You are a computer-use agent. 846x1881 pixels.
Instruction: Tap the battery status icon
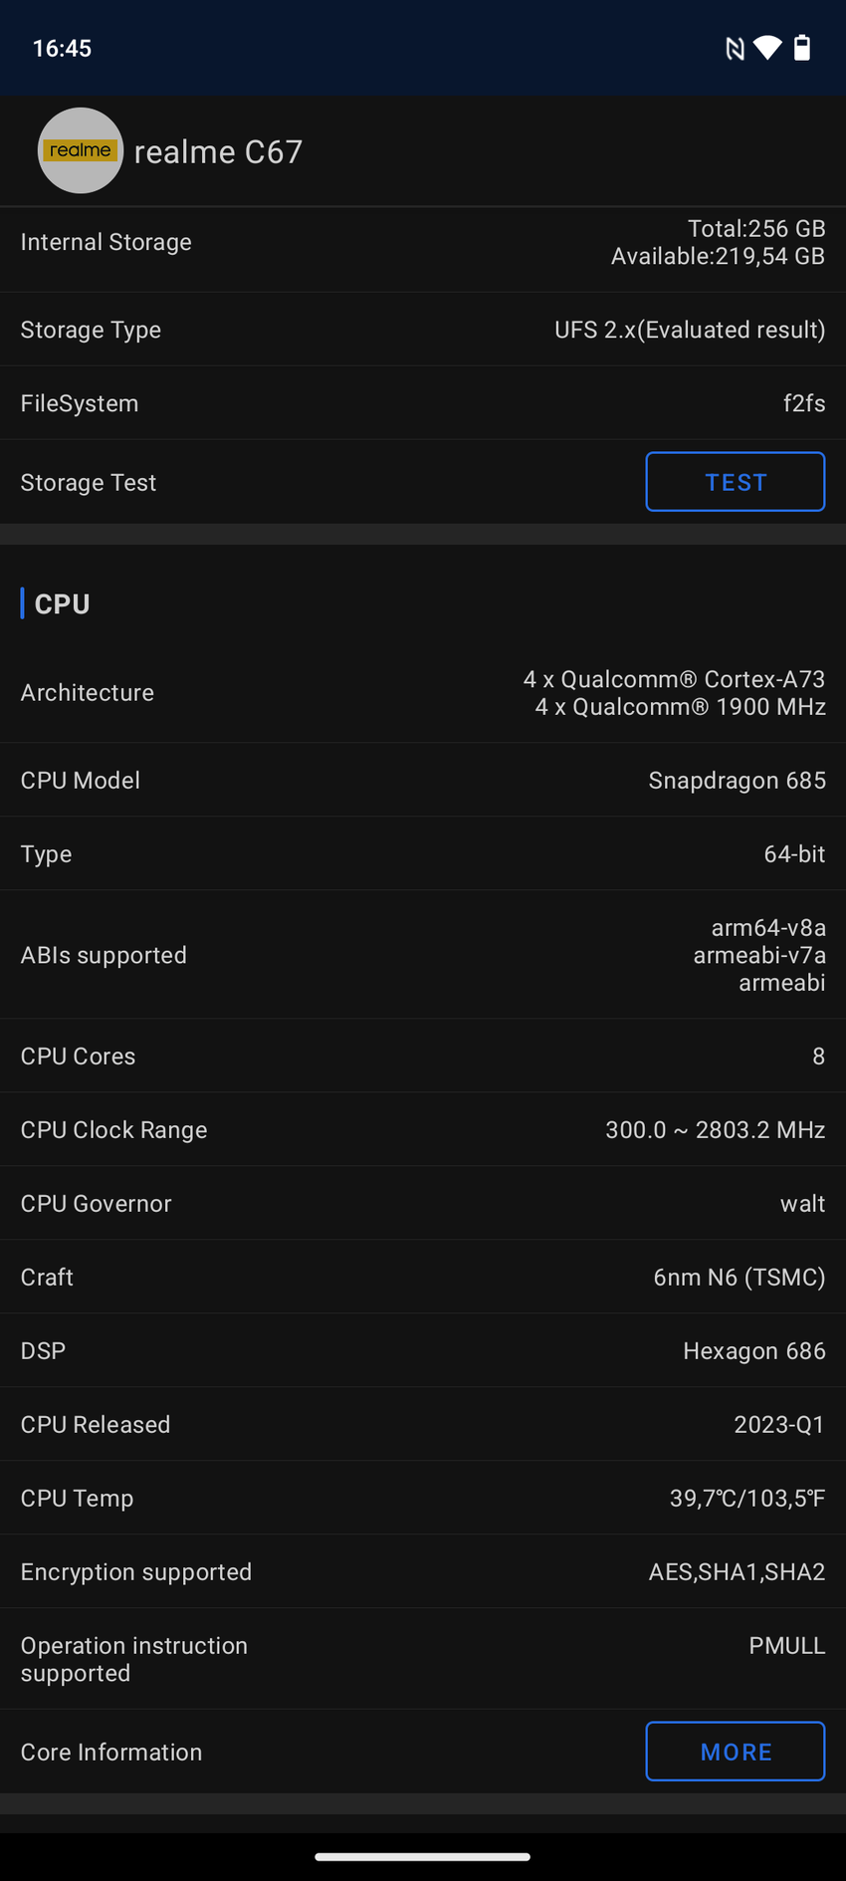[x=802, y=48]
